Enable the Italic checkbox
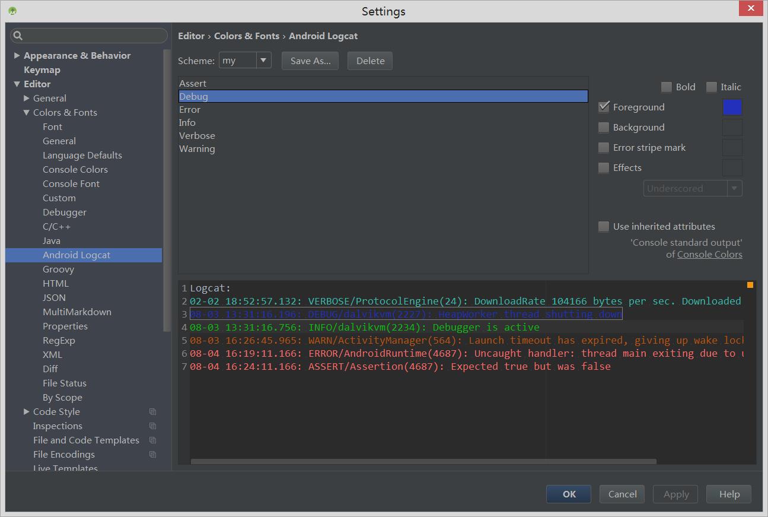The height and width of the screenshot is (517, 768). coord(712,87)
